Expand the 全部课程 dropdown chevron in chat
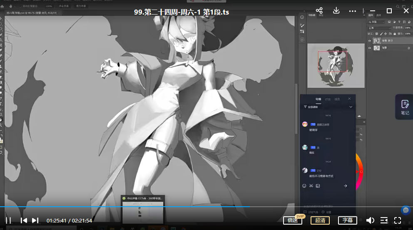413x230 pixels. pos(351,107)
